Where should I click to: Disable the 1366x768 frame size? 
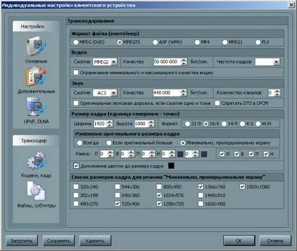click(201, 187)
